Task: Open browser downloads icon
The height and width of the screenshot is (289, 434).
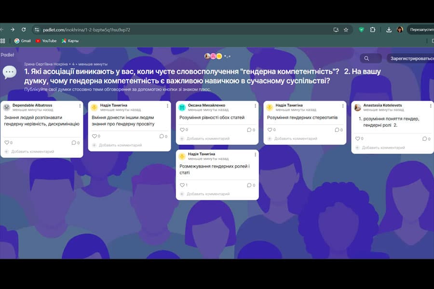Action: tap(389, 30)
